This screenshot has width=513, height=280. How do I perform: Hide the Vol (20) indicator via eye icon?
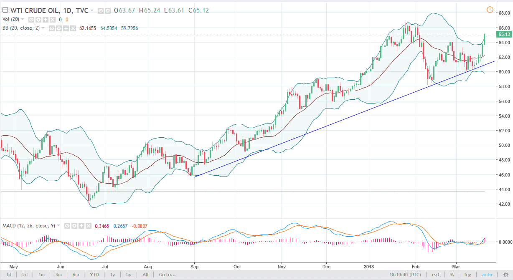(x=30, y=19)
